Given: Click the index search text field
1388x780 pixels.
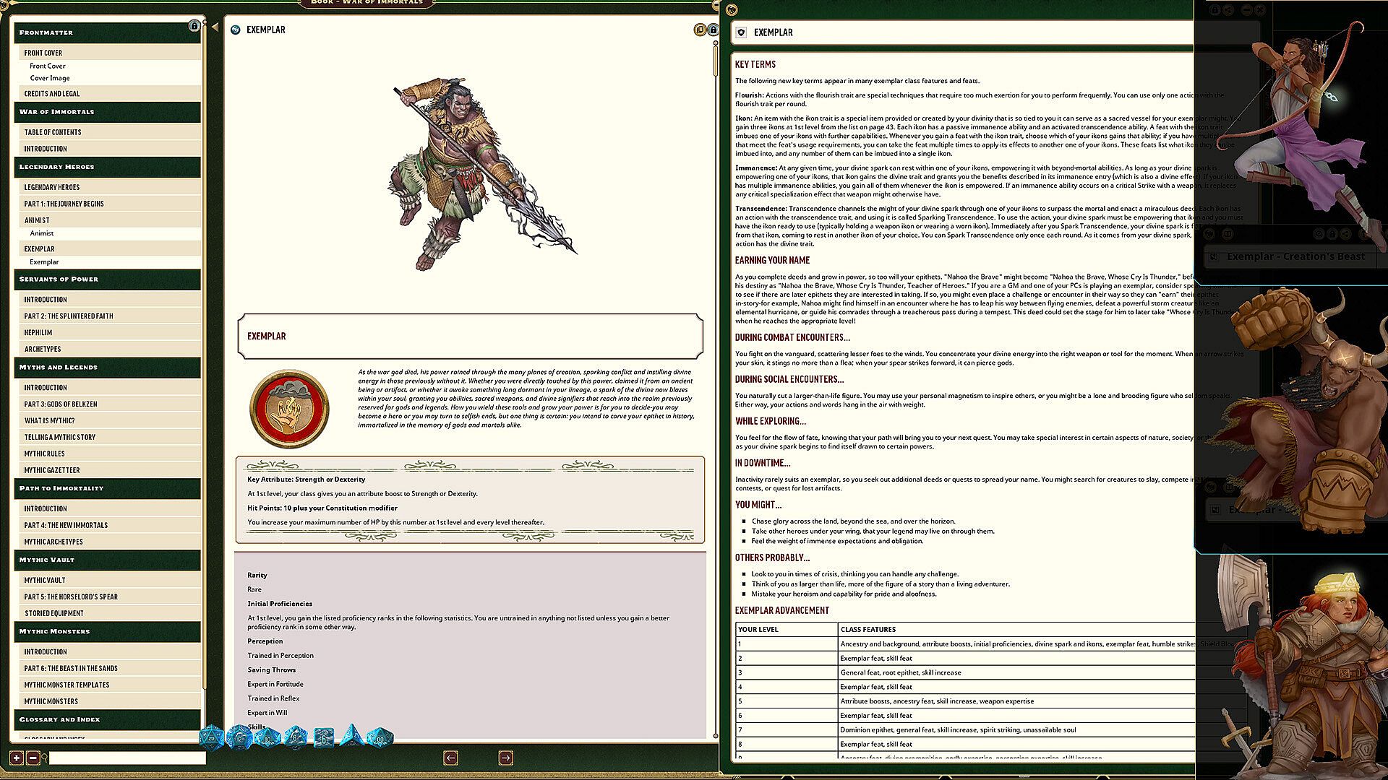Looking at the screenshot, I should 127,758.
